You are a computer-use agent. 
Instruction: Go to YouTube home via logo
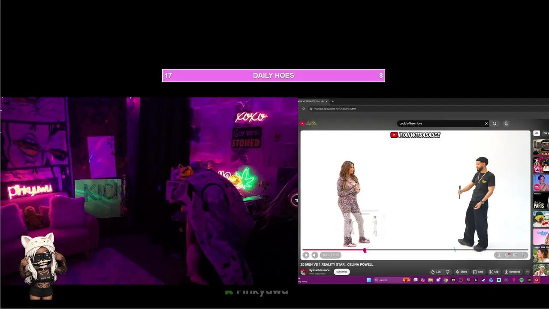tap(309, 123)
